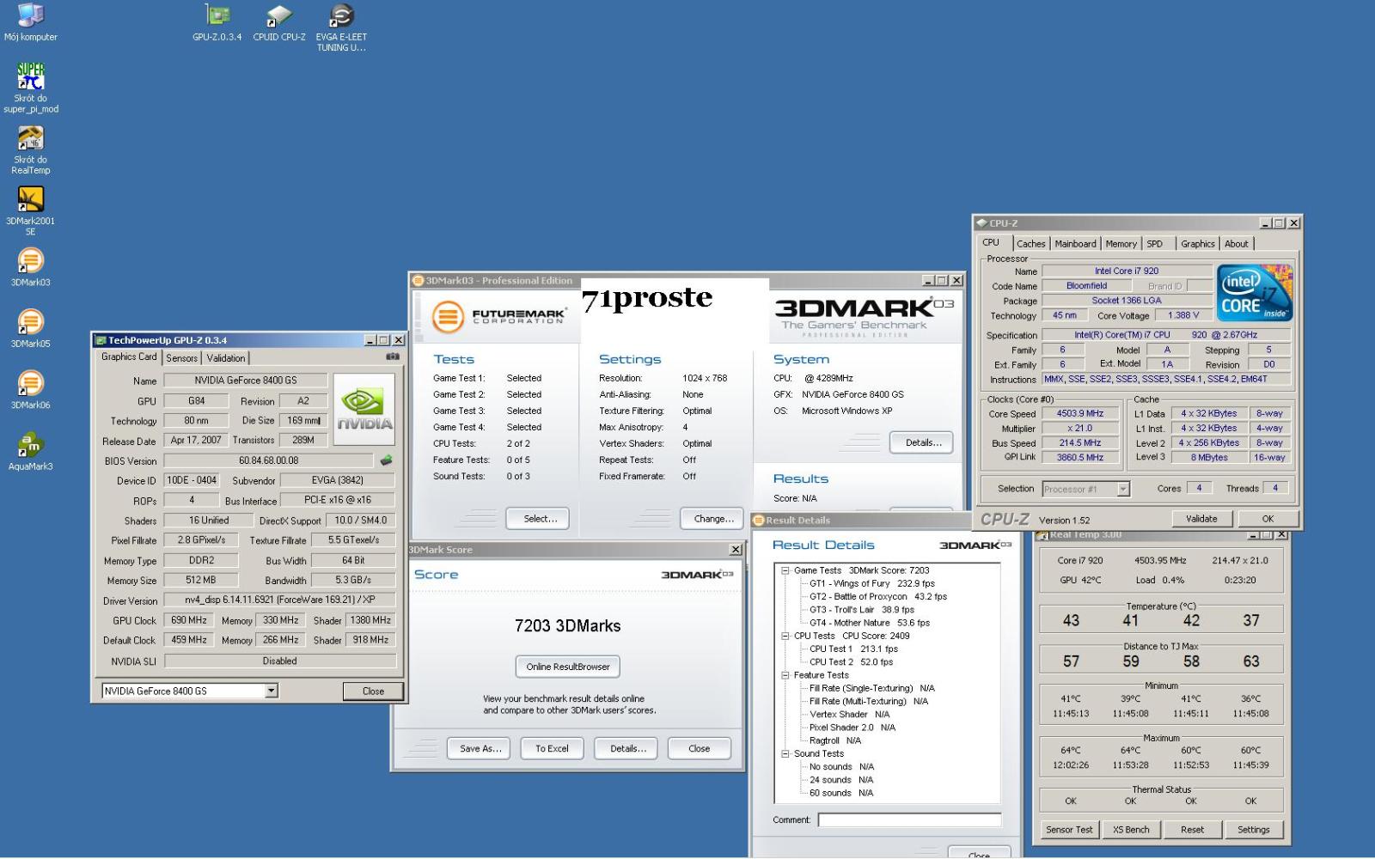Select CPU Test 2 result row
Viewport: 1375px width, 859px height.
tap(851, 662)
